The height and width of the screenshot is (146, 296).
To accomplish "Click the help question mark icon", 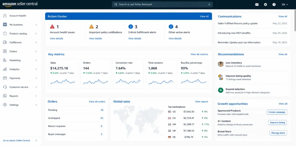I will [274, 5].
